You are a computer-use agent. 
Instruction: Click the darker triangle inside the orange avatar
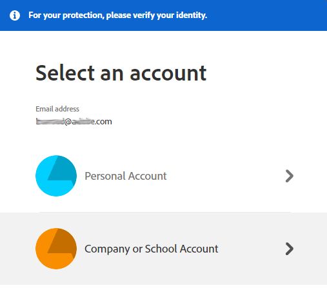coord(63,242)
